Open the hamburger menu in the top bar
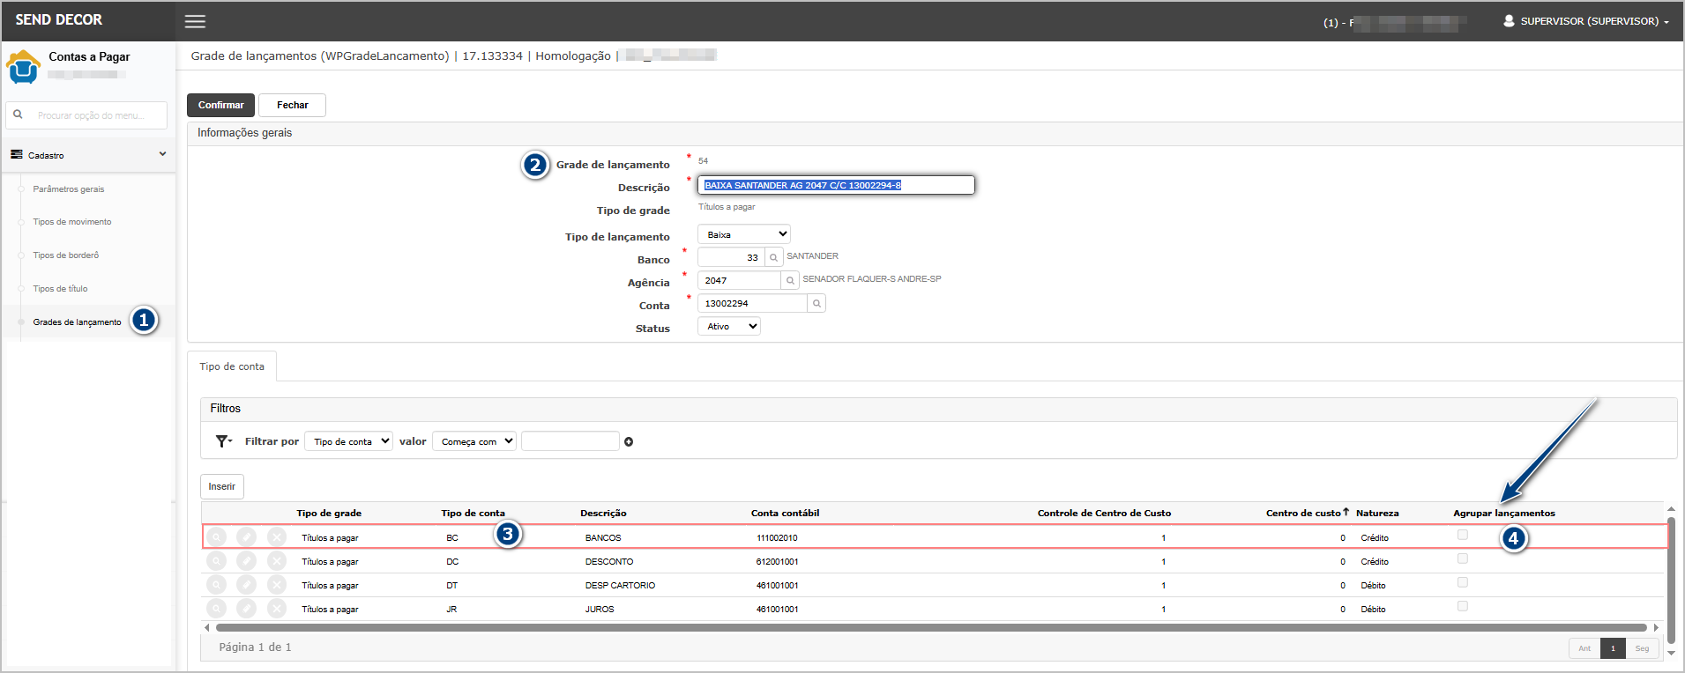The width and height of the screenshot is (1685, 673). (x=195, y=21)
